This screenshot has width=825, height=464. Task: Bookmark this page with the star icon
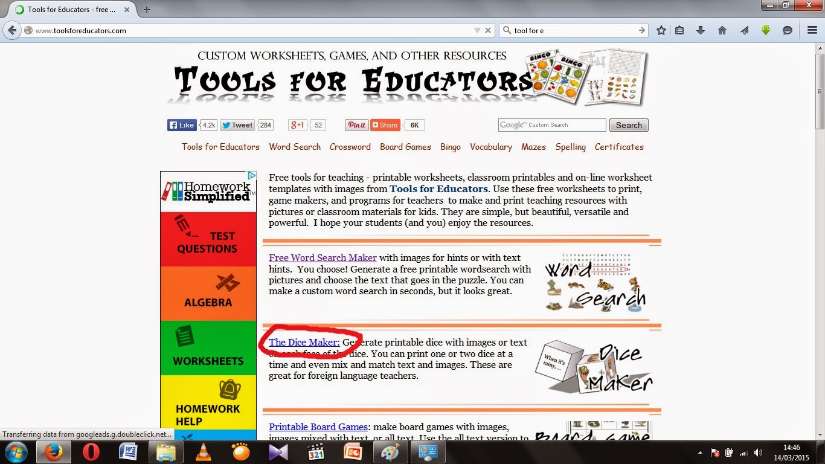661,30
